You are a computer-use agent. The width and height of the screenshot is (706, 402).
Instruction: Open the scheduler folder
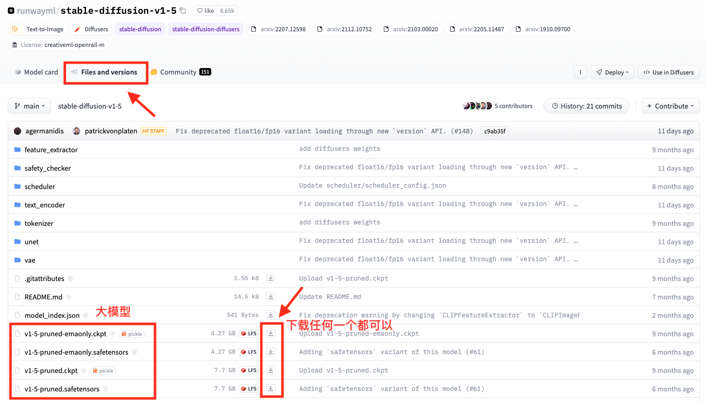[x=40, y=186]
